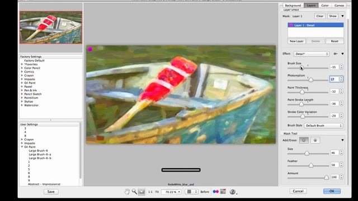Viewport: 358px width, 201px height.
Task: Click Fit to fit image in view
Action: (x=157, y=192)
